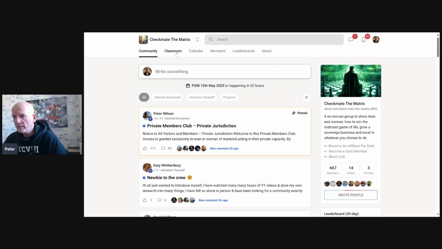
Task: Open comments on Private Members Club post
Action: pos(163,148)
